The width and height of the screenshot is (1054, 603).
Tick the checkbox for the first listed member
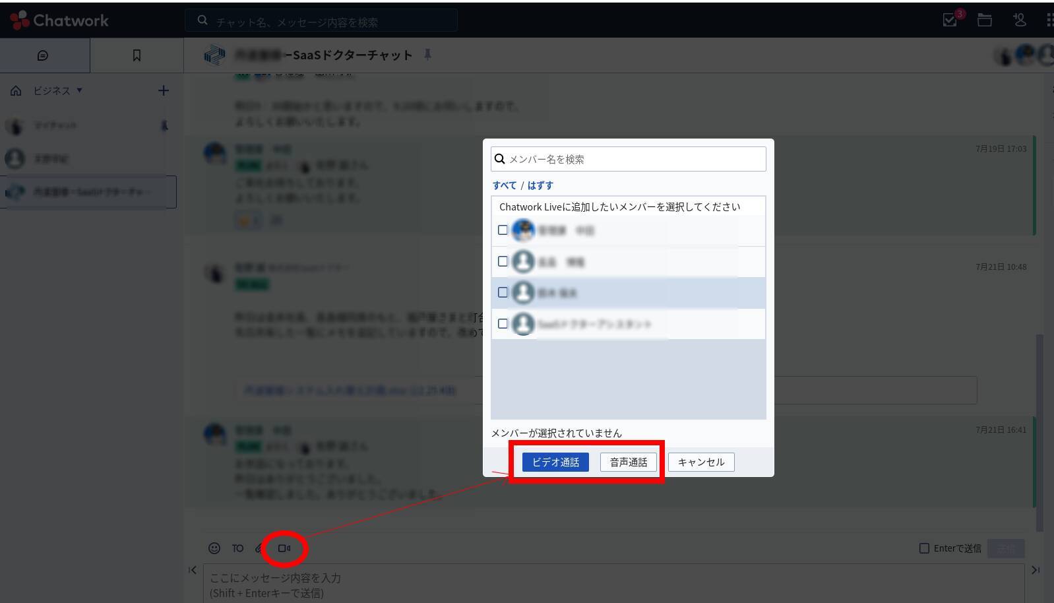[x=503, y=230]
